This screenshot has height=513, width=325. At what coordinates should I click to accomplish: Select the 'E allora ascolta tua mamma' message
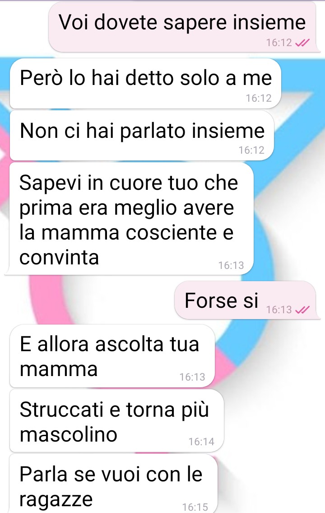pos(112,356)
